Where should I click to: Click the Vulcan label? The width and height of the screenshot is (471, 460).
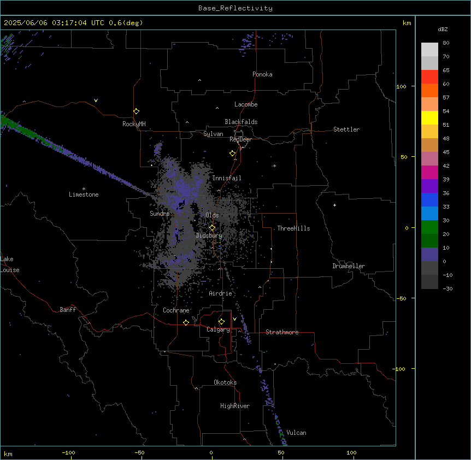pyautogui.click(x=297, y=433)
